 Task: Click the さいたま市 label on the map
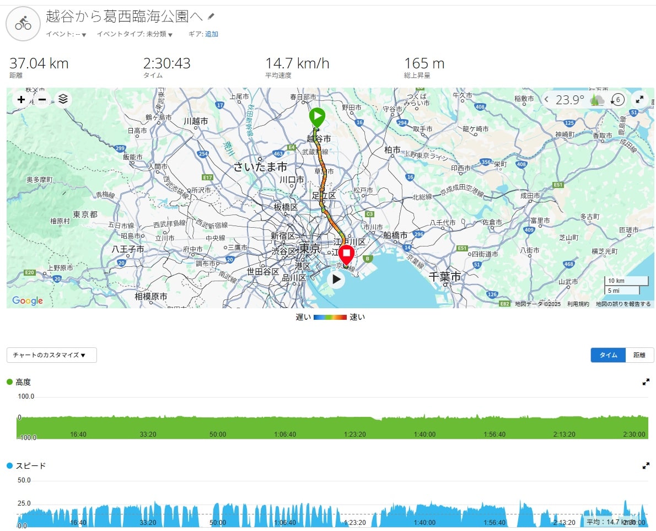coord(260,167)
